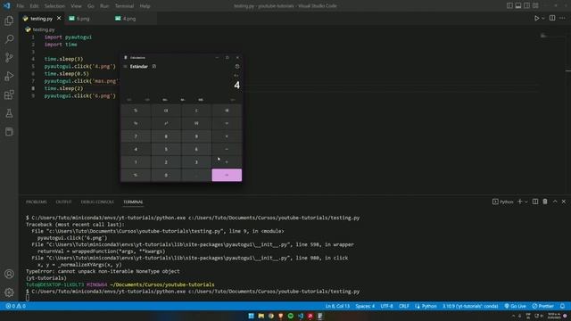Screen dimensions: 571x321
Task: Open the File menu
Action: coord(20,6)
